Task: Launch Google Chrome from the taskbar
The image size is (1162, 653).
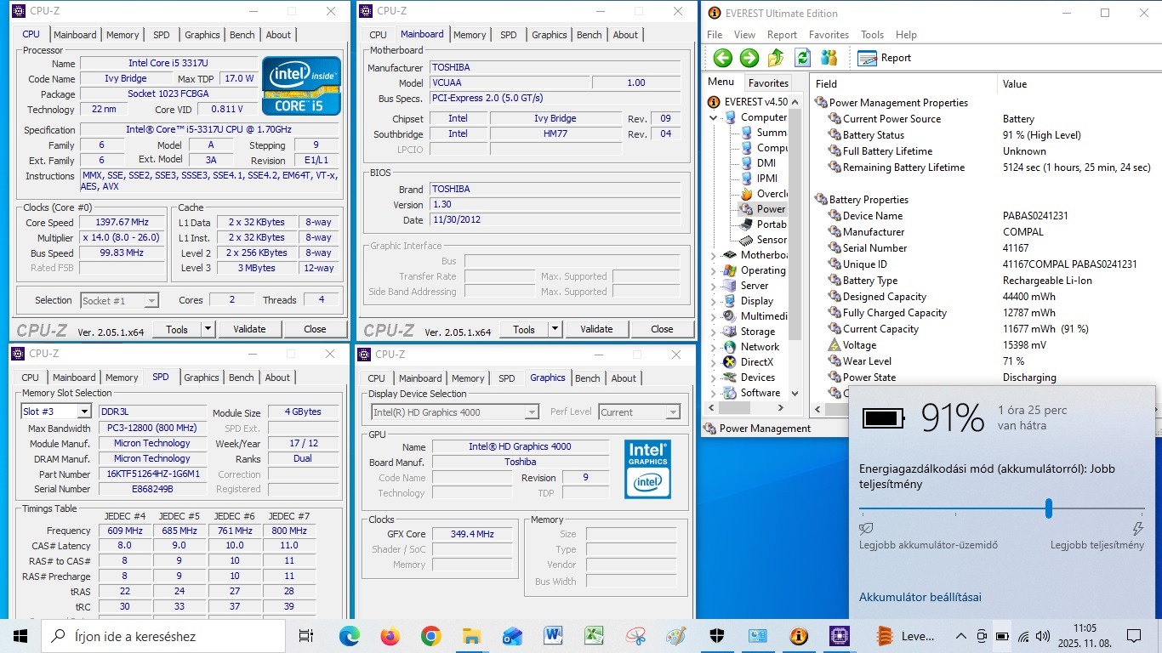Action: coord(430,636)
